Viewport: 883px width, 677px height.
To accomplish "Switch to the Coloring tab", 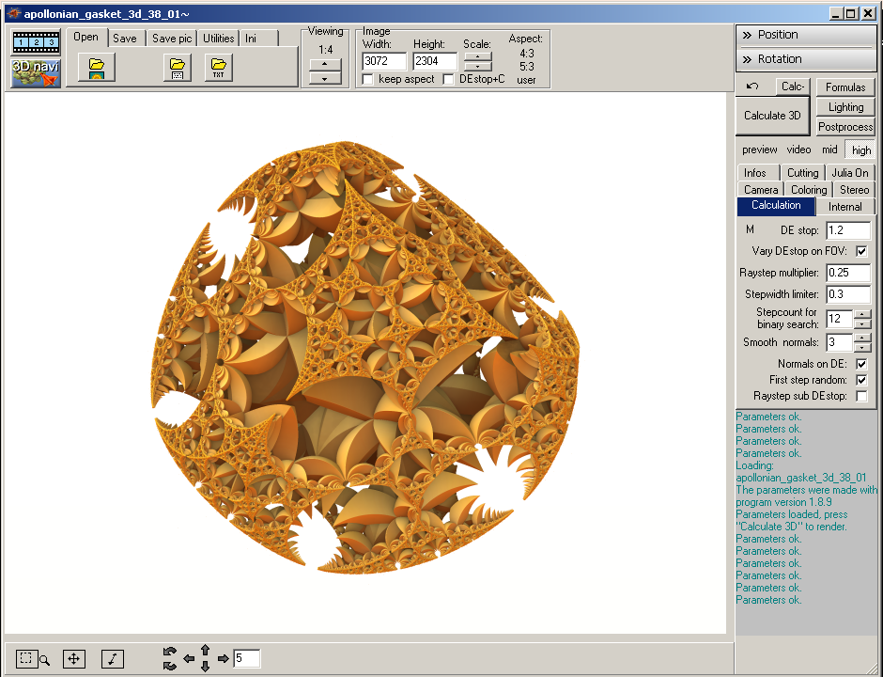I will (x=808, y=190).
